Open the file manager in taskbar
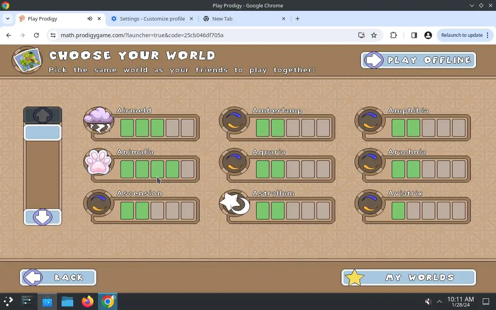The height and width of the screenshot is (310, 496). (67, 301)
